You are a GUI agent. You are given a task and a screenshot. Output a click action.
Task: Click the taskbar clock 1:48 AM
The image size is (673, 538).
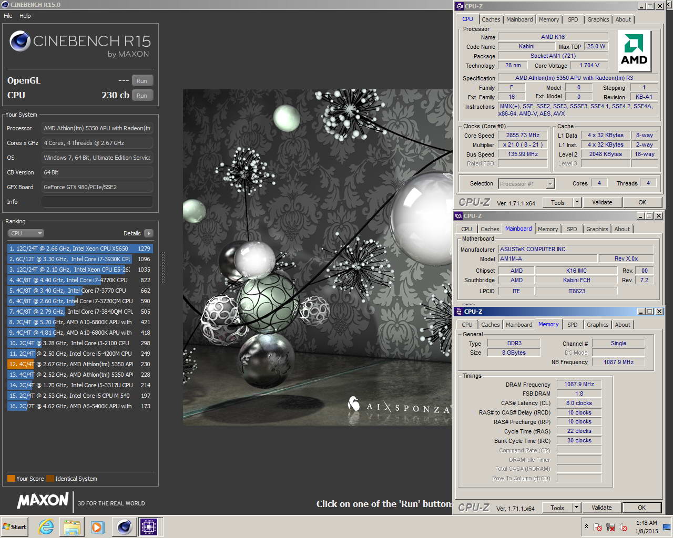point(646,523)
